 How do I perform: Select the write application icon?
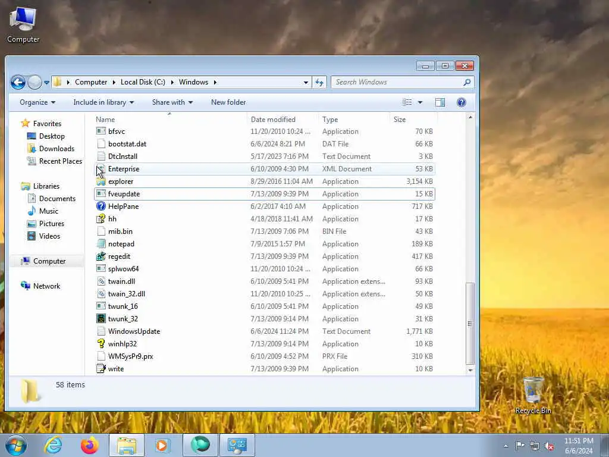coord(101,369)
